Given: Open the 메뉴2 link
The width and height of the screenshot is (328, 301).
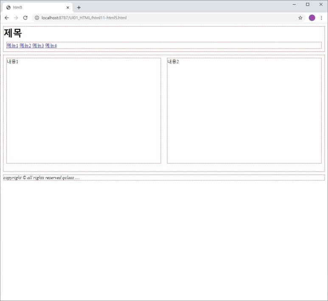Looking at the screenshot, I should click(x=25, y=45).
